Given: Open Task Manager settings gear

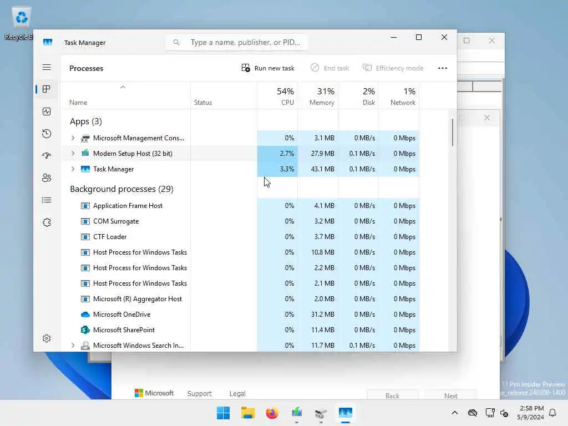Looking at the screenshot, I should (x=47, y=338).
